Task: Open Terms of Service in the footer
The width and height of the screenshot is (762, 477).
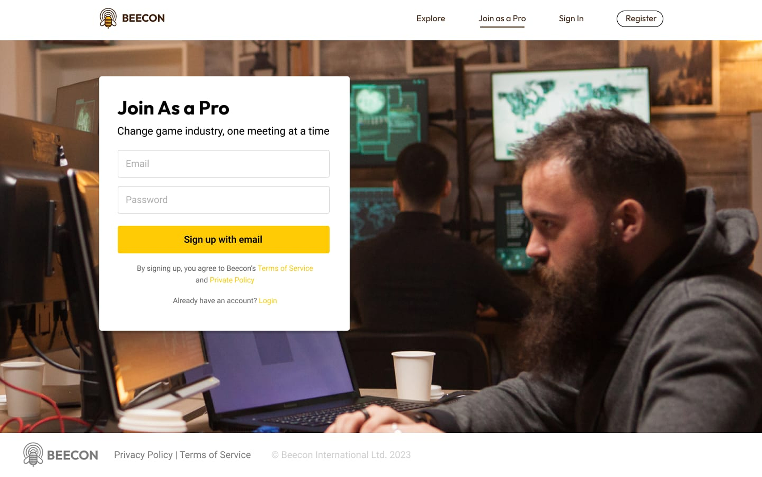Action: tap(215, 455)
